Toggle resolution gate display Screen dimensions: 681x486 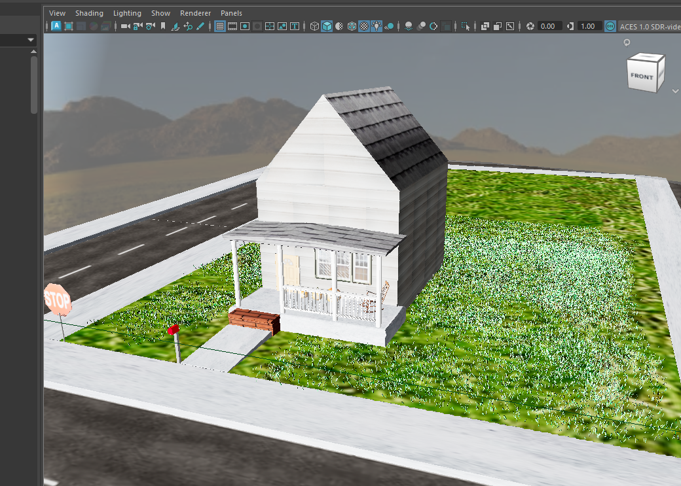pyautogui.click(x=244, y=26)
